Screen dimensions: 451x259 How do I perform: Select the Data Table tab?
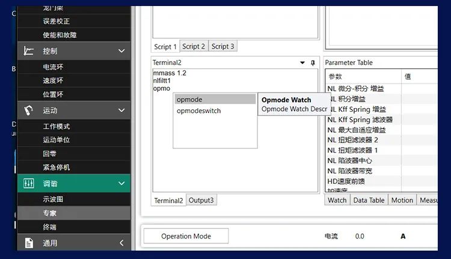point(369,200)
